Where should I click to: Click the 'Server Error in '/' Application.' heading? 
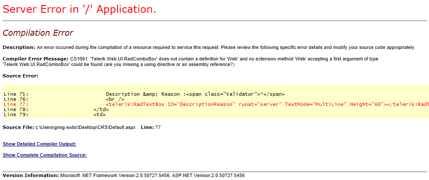tap(79, 9)
